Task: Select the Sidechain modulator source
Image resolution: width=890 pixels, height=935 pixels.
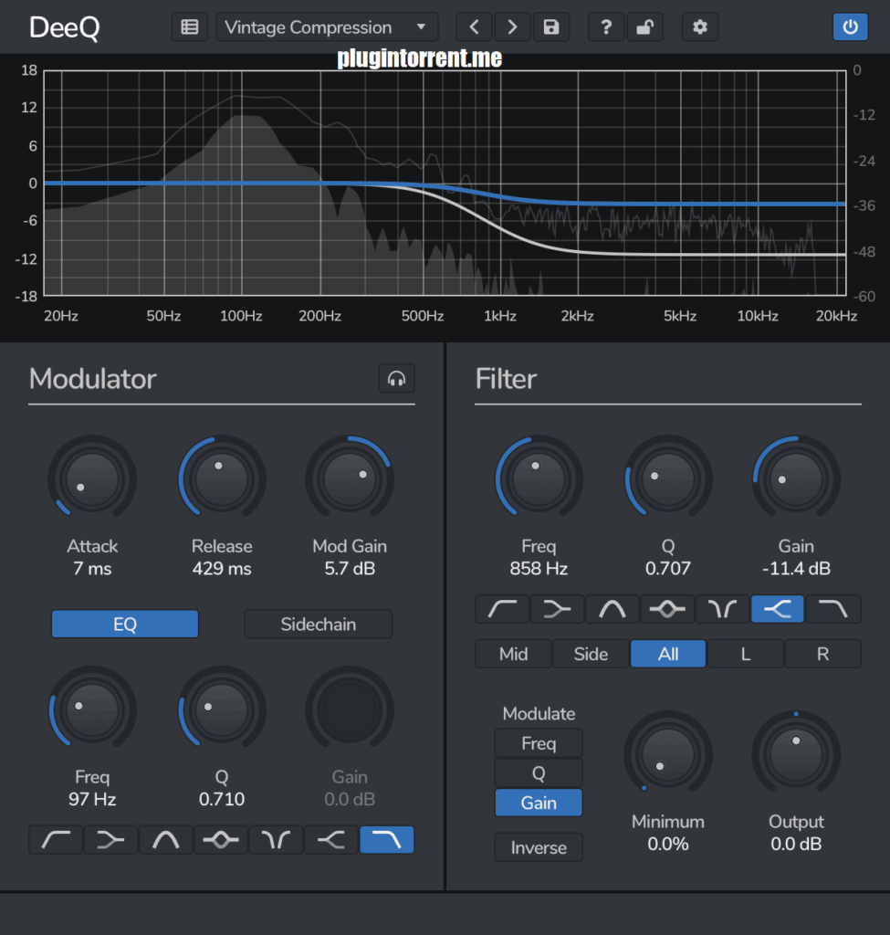Action: point(319,624)
